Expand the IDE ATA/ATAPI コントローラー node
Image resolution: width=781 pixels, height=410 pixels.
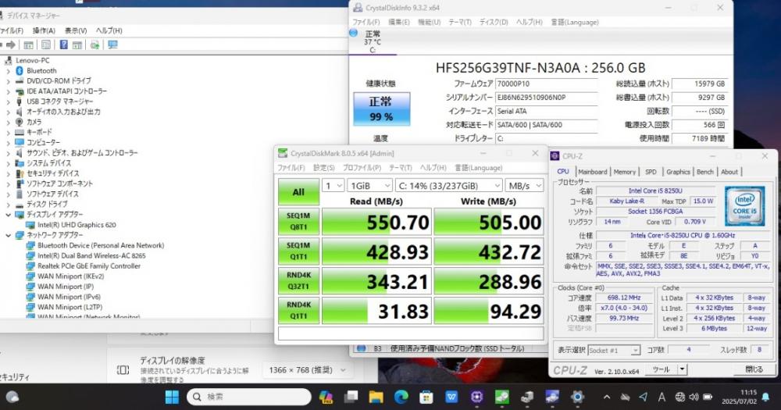tap(8, 91)
